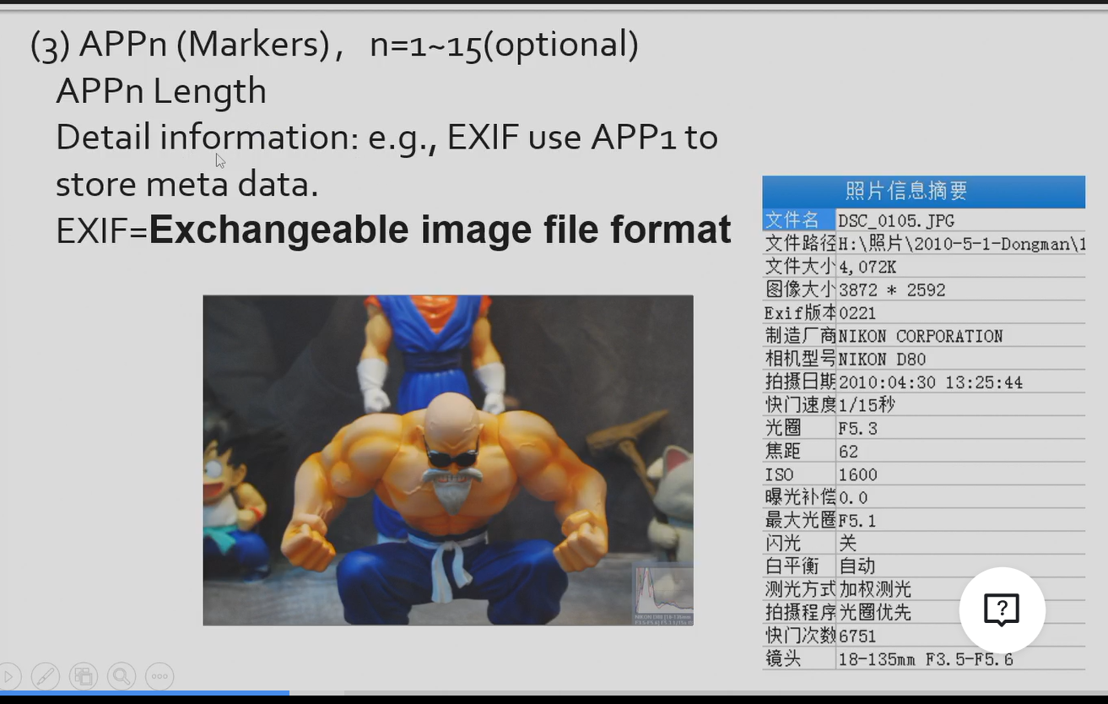Click the 快门次数 label cell
This screenshot has height=704, width=1108.
tap(800, 636)
